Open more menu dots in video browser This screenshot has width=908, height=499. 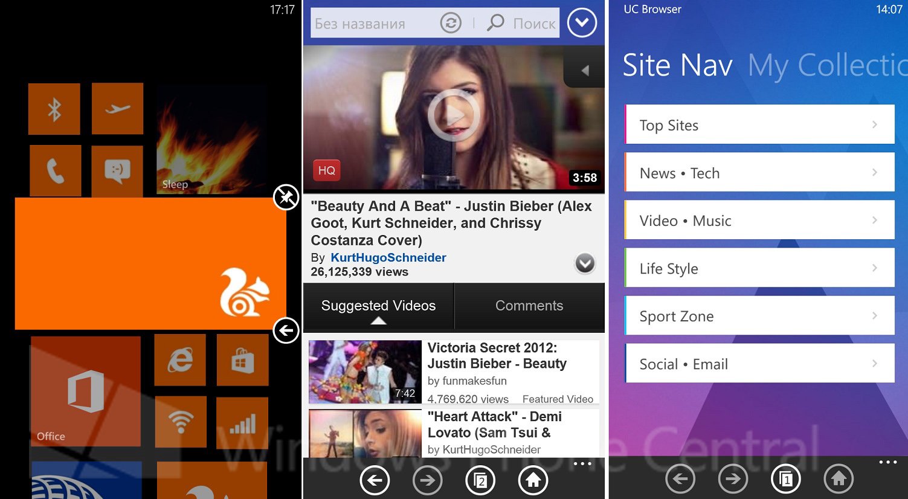[582, 463]
